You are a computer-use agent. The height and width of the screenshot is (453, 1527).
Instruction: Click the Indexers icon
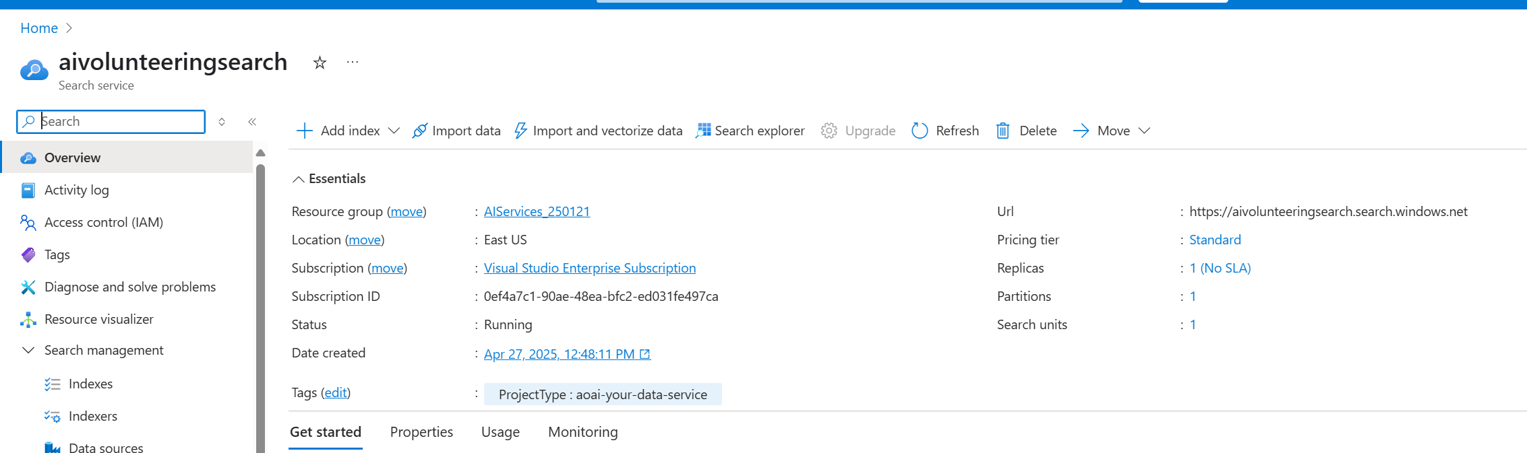[x=53, y=417]
